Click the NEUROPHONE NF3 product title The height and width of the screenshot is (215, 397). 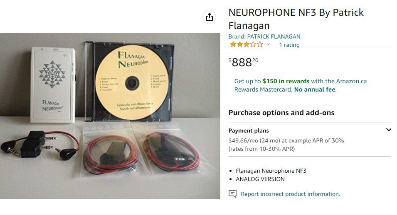tap(296, 19)
